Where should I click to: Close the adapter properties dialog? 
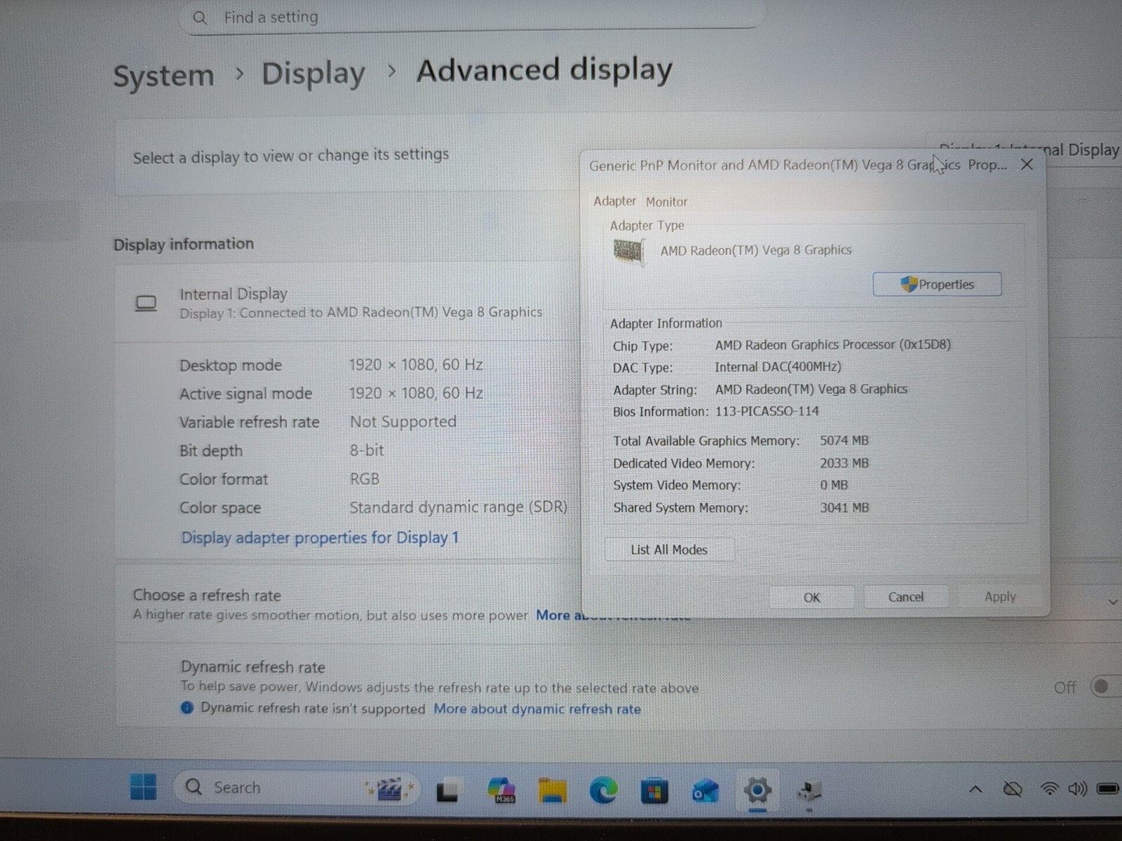pos(1027,165)
